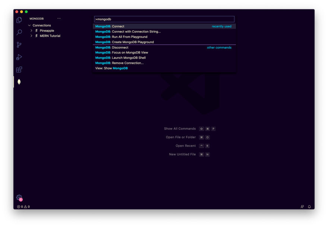328x227 pixels.
Task: Open the Extensions blocks icon
Action: click(x=19, y=69)
